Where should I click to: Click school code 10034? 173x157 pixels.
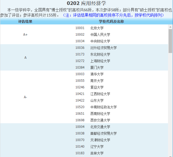click(80, 41)
